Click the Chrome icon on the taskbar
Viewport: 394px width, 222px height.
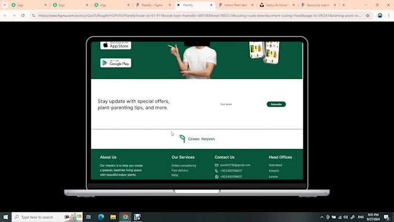(125, 217)
